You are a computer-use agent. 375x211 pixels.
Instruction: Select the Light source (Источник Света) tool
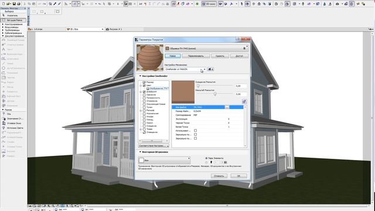pyautogui.click(x=13, y=128)
